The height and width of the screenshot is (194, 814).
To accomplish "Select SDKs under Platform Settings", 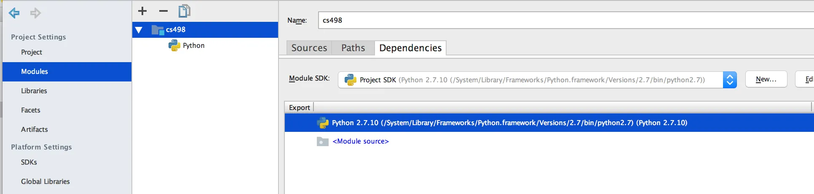I will 29,162.
